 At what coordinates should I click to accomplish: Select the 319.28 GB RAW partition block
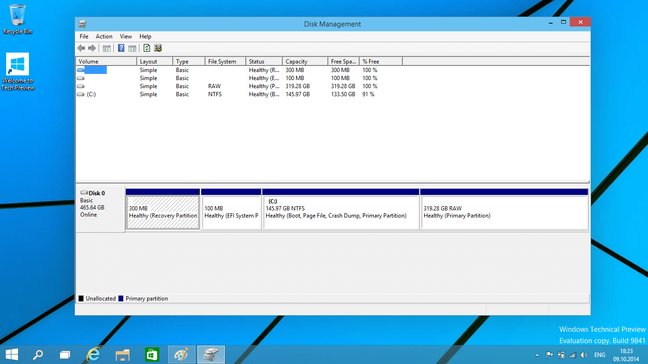(504, 212)
